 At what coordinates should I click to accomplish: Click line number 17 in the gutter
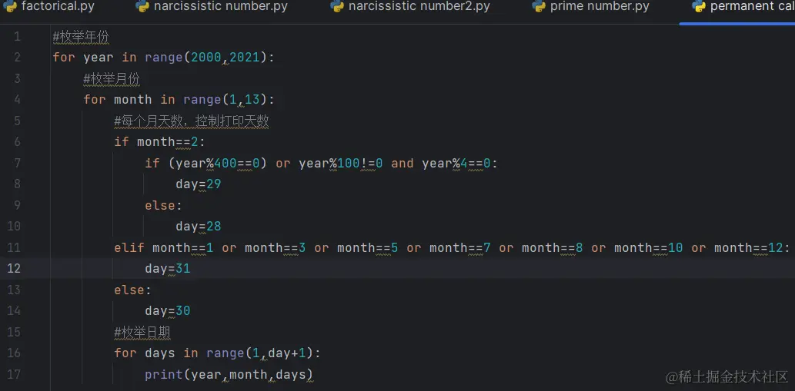point(14,374)
